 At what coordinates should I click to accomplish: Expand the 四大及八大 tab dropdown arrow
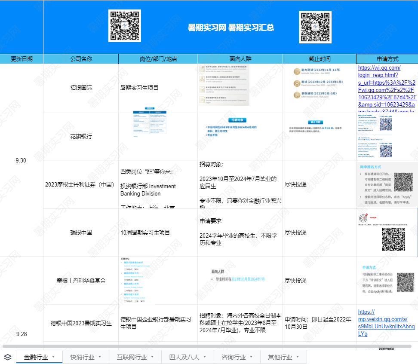tap(205, 357)
